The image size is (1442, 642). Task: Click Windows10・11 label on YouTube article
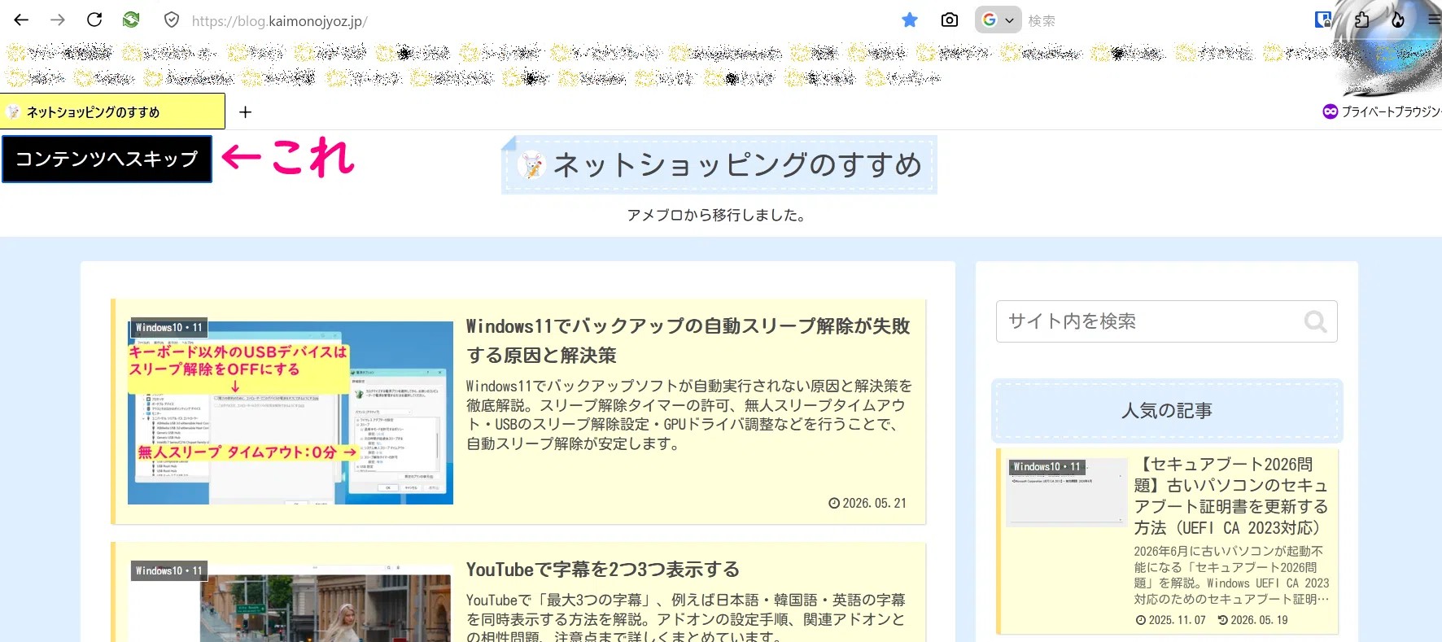[168, 571]
